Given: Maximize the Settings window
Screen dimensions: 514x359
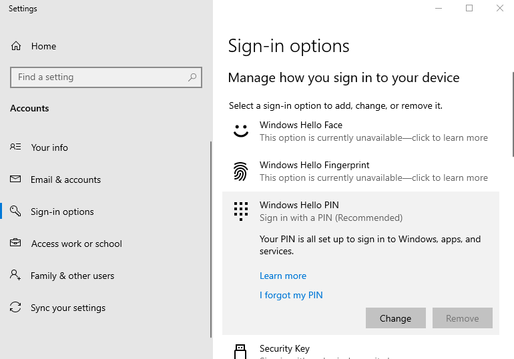Looking at the screenshot, I should point(469,8).
